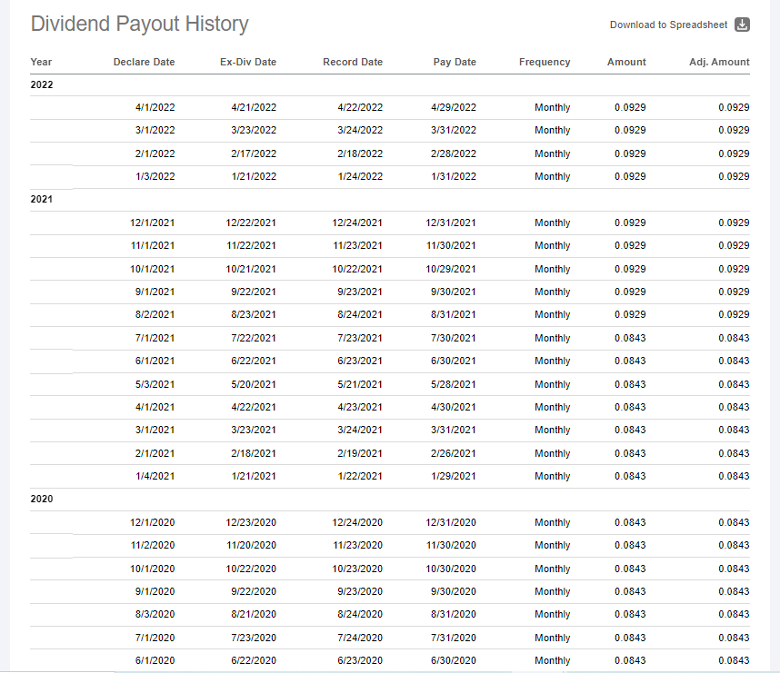This screenshot has height=673, width=780.
Task: Click pay date 3/31/2022
Action: pyautogui.click(x=453, y=130)
